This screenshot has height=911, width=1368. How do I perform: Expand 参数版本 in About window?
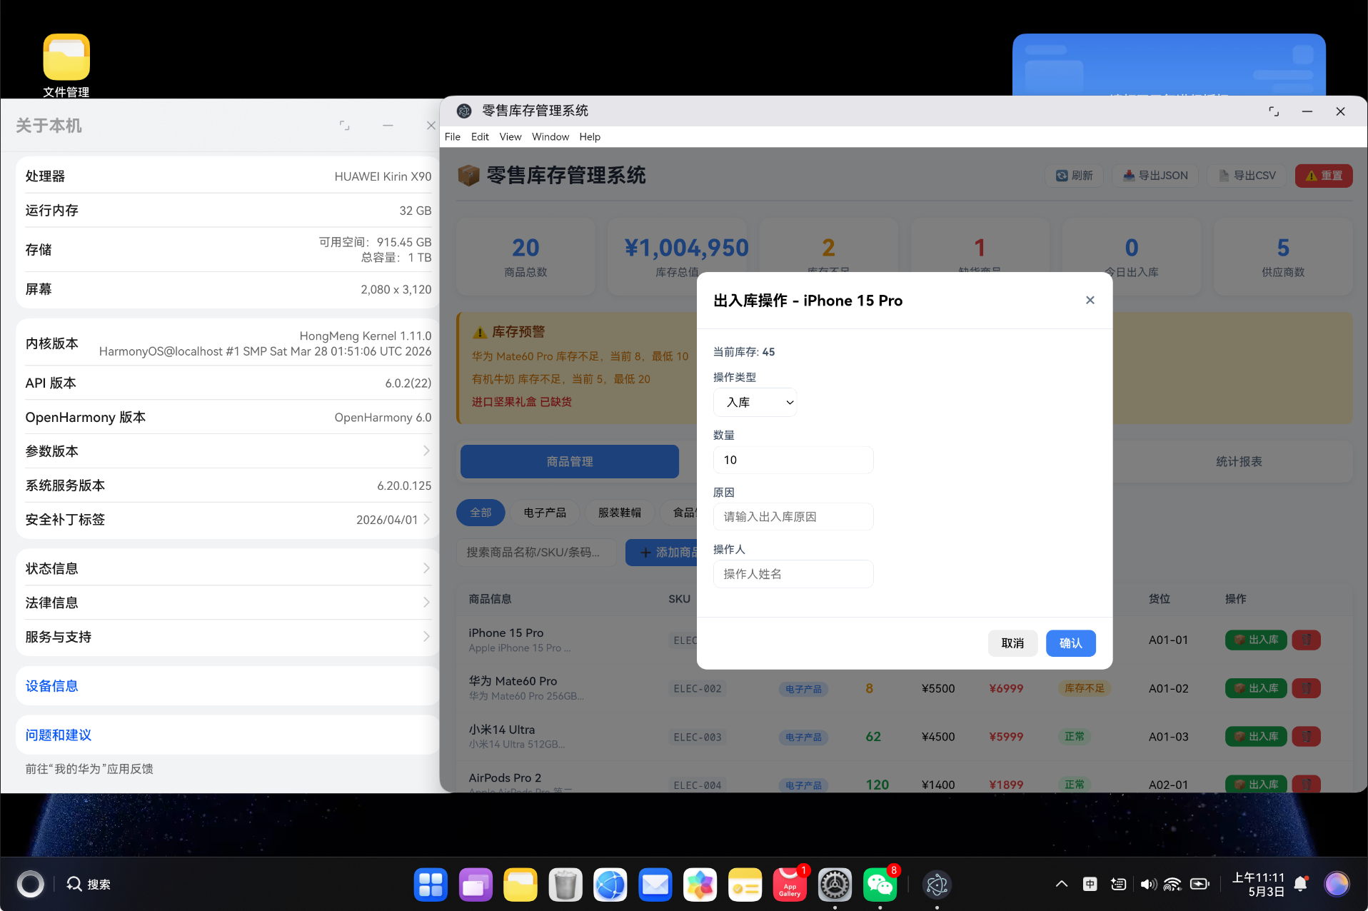coord(228,451)
